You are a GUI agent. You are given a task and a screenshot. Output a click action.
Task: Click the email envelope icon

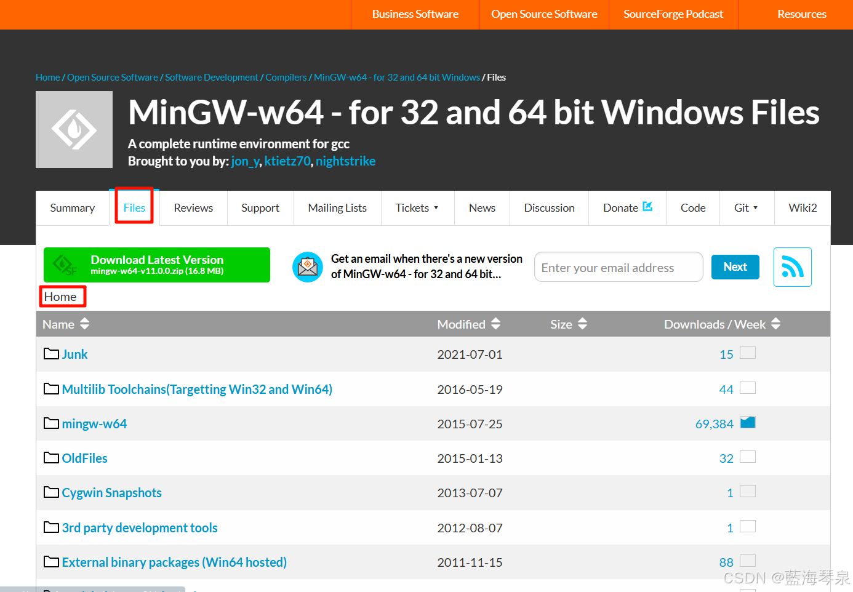(x=308, y=267)
